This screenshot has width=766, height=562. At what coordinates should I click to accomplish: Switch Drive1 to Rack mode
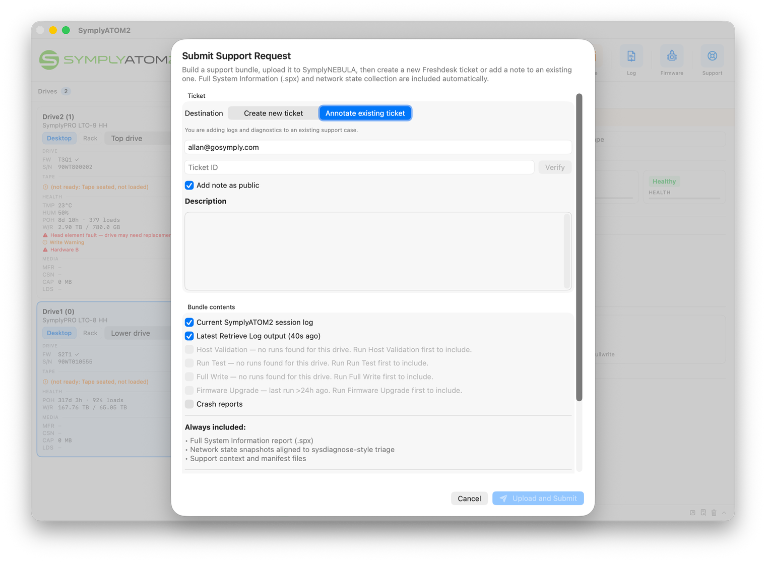[x=90, y=333]
